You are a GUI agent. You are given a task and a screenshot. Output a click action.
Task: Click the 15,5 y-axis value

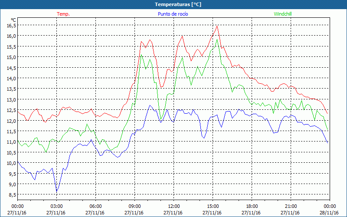point(12,46)
